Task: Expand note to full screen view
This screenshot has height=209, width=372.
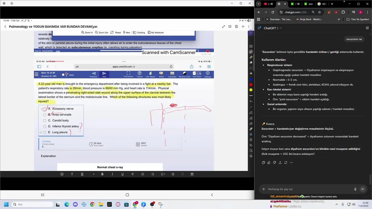Action: [223, 26]
